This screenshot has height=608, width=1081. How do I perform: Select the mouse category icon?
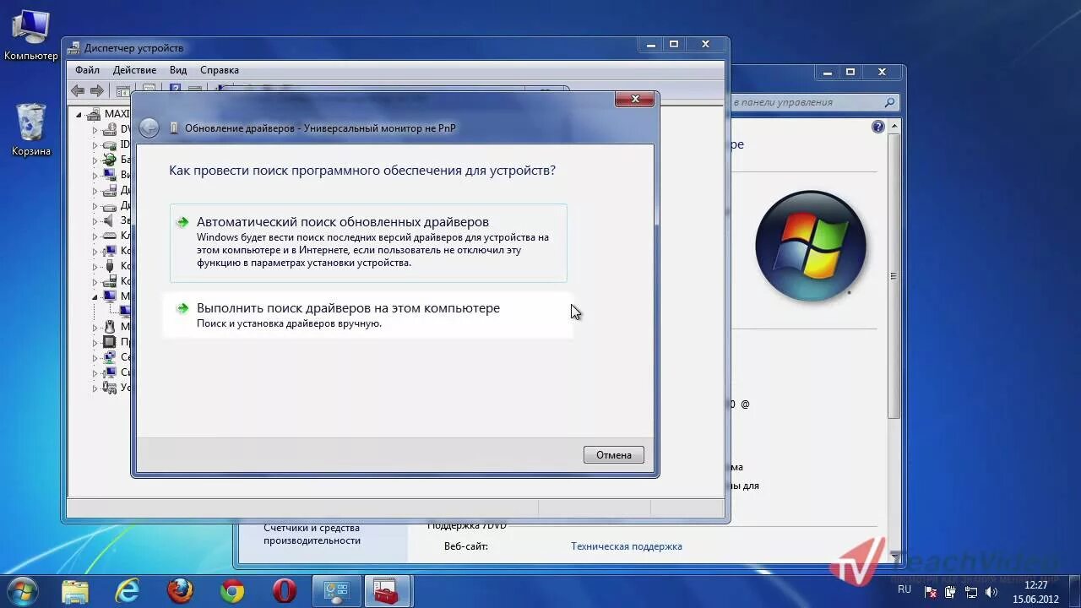(109, 327)
